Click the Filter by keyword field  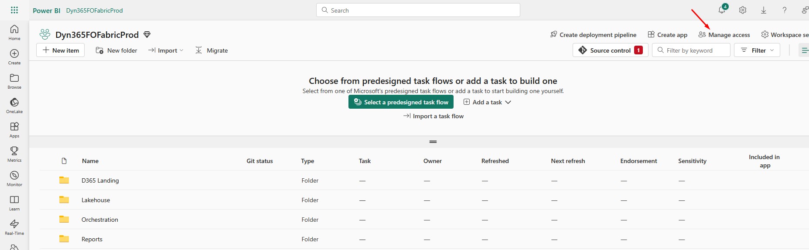691,50
